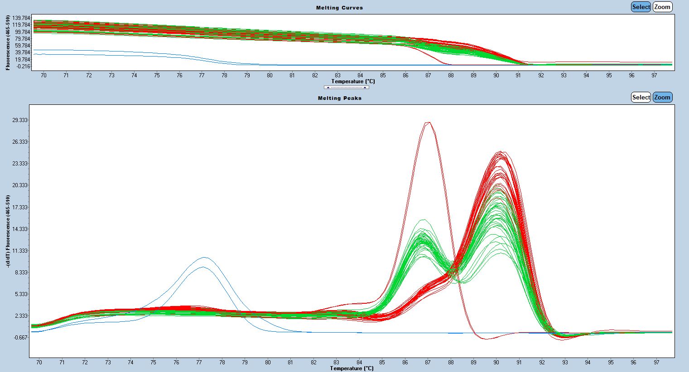Click the blue peak apex near 77°C

click(204, 258)
